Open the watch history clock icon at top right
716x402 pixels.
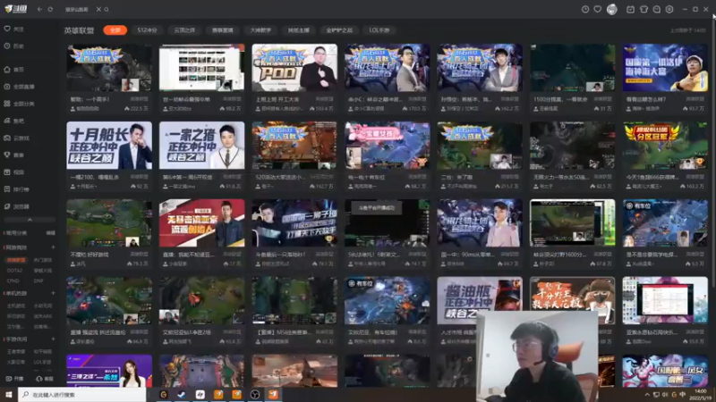[x=585, y=9]
